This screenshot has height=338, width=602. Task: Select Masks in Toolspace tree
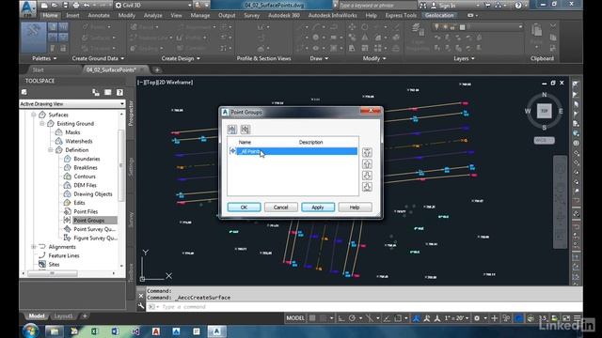pos(72,132)
